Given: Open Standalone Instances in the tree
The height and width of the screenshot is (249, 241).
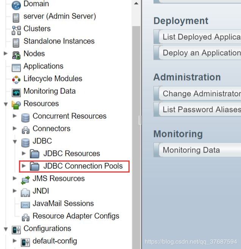Looking at the screenshot, I should 59,41.
